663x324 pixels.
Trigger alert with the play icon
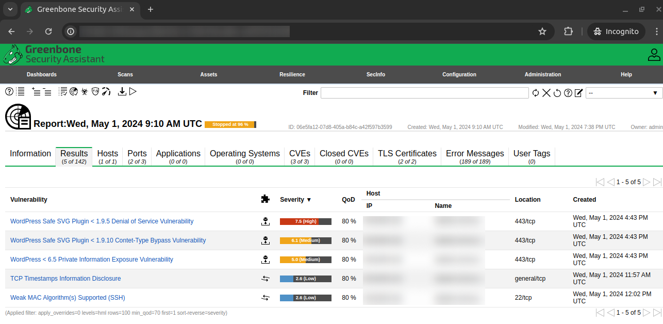point(133,91)
